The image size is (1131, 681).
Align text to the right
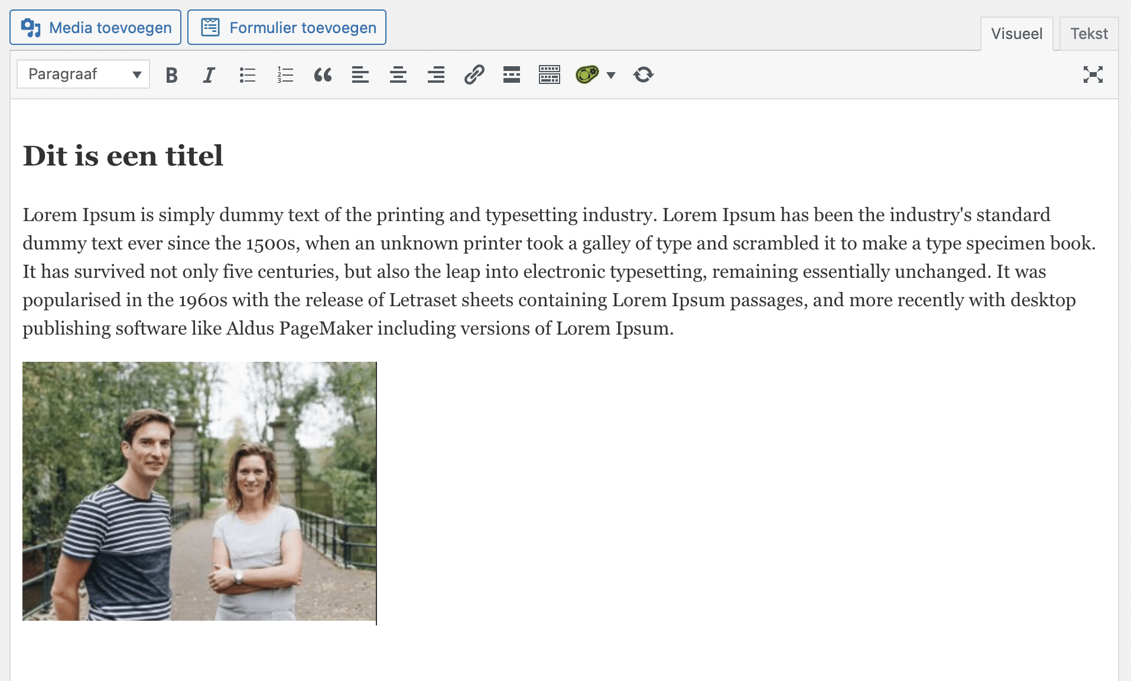click(x=436, y=75)
